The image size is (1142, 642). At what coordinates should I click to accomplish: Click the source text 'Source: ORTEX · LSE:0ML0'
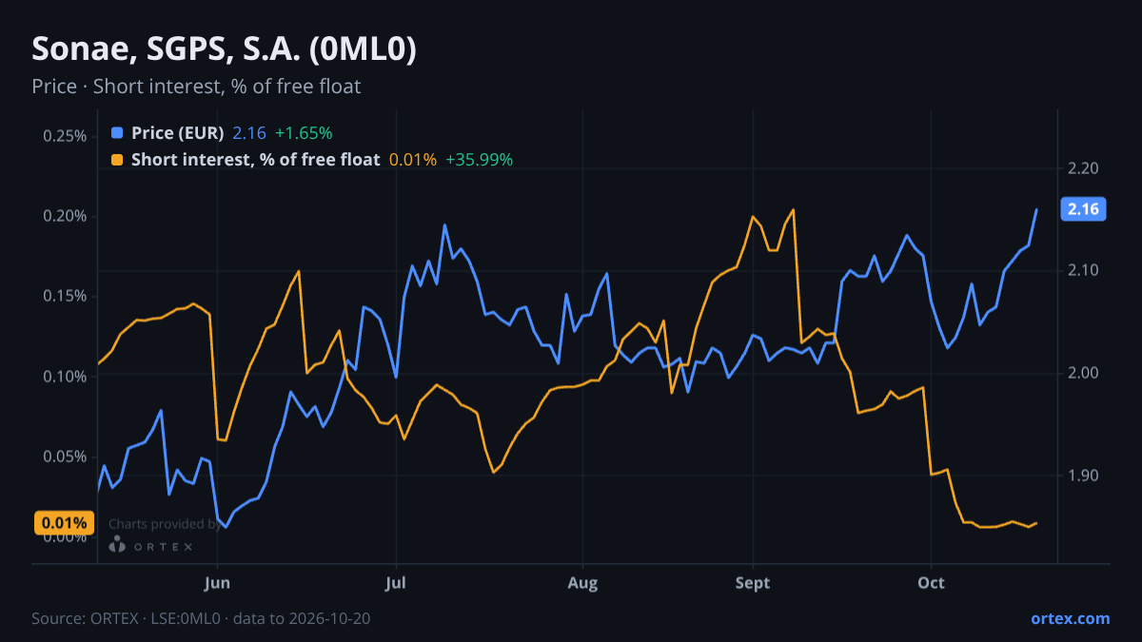point(126,618)
